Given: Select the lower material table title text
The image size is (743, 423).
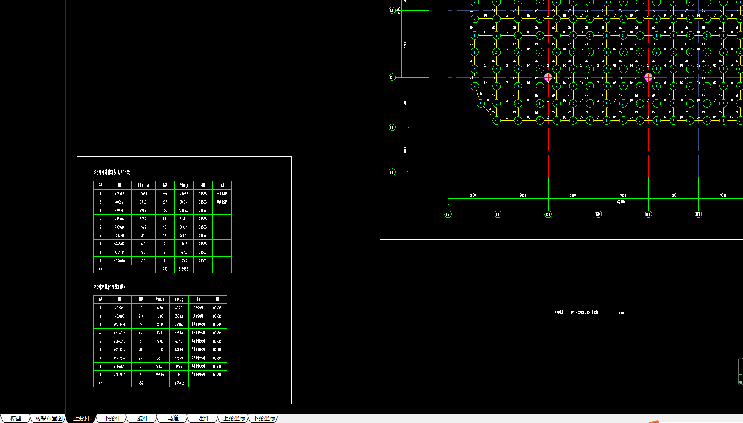Looking at the screenshot, I should (x=109, y=287).
